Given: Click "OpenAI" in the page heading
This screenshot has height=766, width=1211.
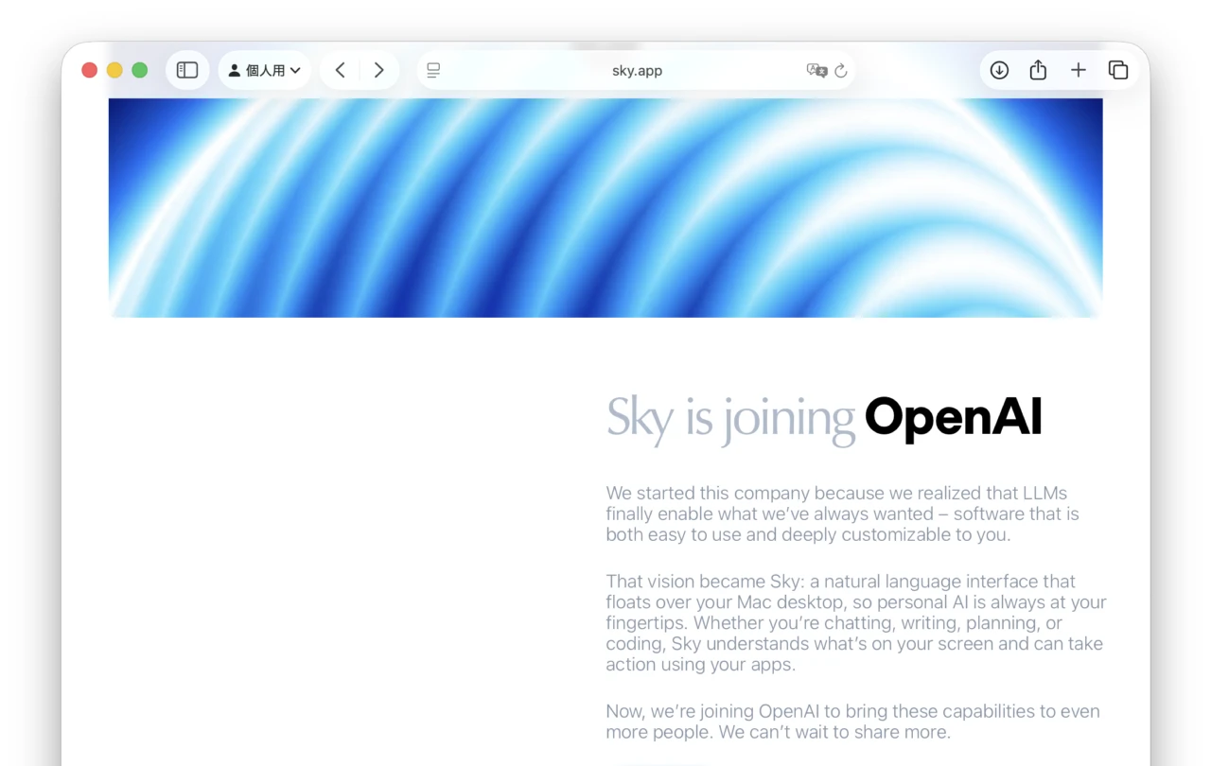Looking at the screenshot, I should point(953,417).
